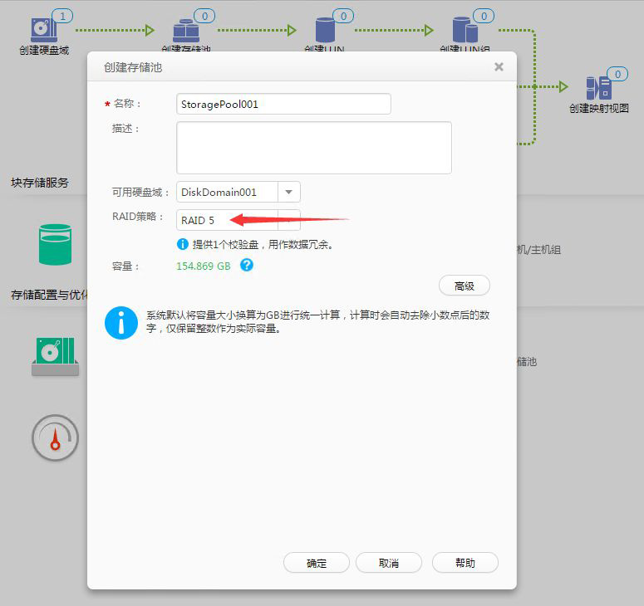Click the Advanced (高级) button
Image resolution: width=644 pixels, height=606 pixels.
[465, 286]
